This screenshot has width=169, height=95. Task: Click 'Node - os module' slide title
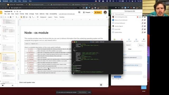pos(36,33)
